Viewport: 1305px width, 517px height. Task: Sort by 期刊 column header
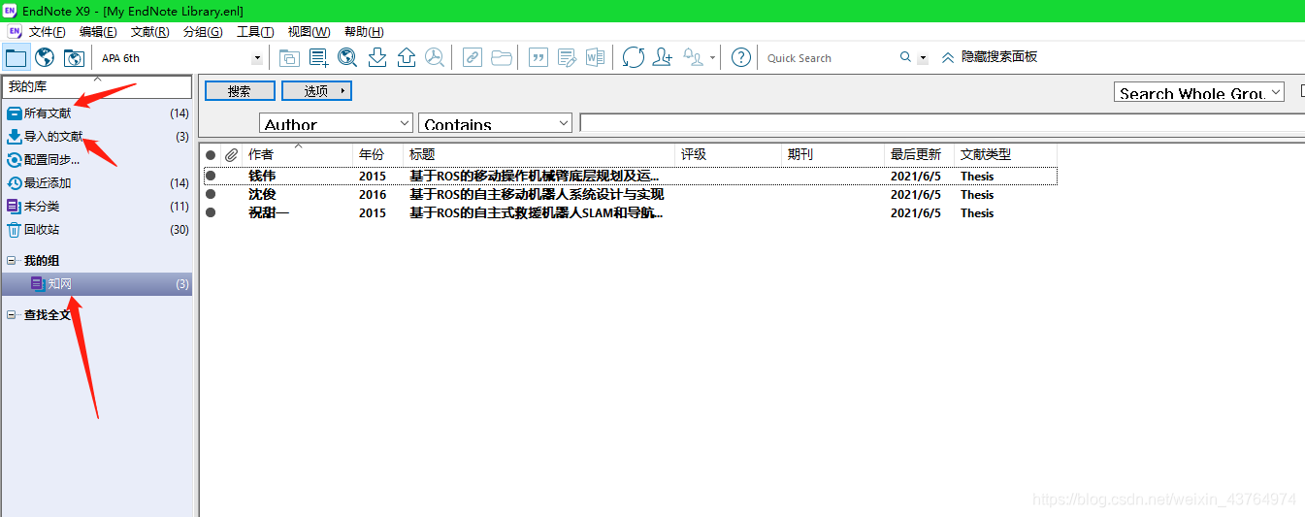point(833,154)
